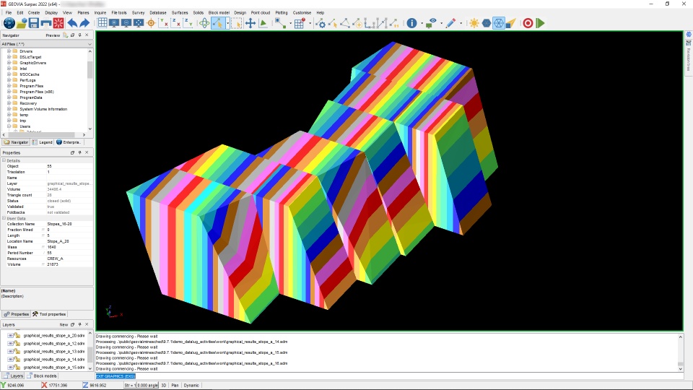Click the blue information icon

pos(412,23)
